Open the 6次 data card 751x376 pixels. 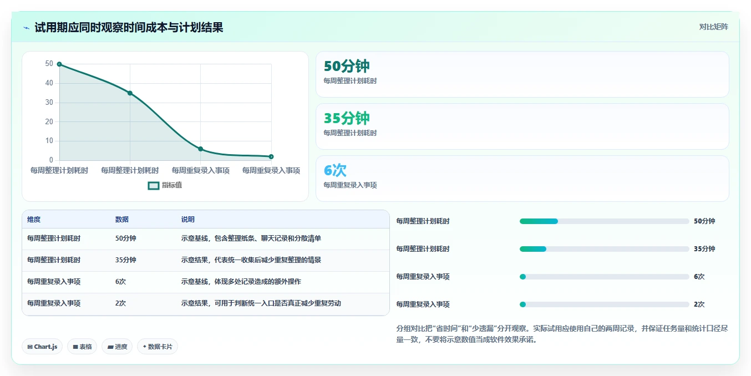[522, 179]
